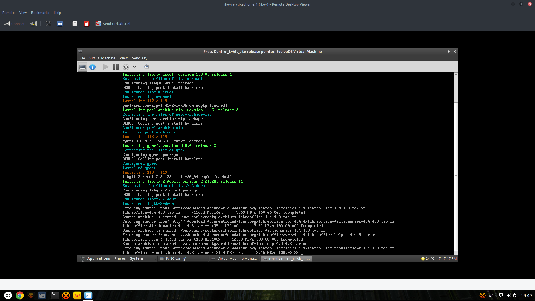Click the 19:47 host clock
The height and width of the screenshot is (301, 535).
(527, 295)
